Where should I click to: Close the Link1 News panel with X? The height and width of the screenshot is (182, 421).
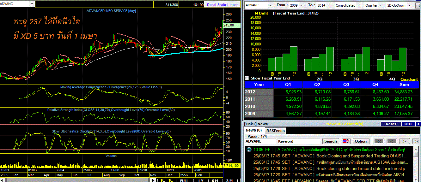pos(418,124)
